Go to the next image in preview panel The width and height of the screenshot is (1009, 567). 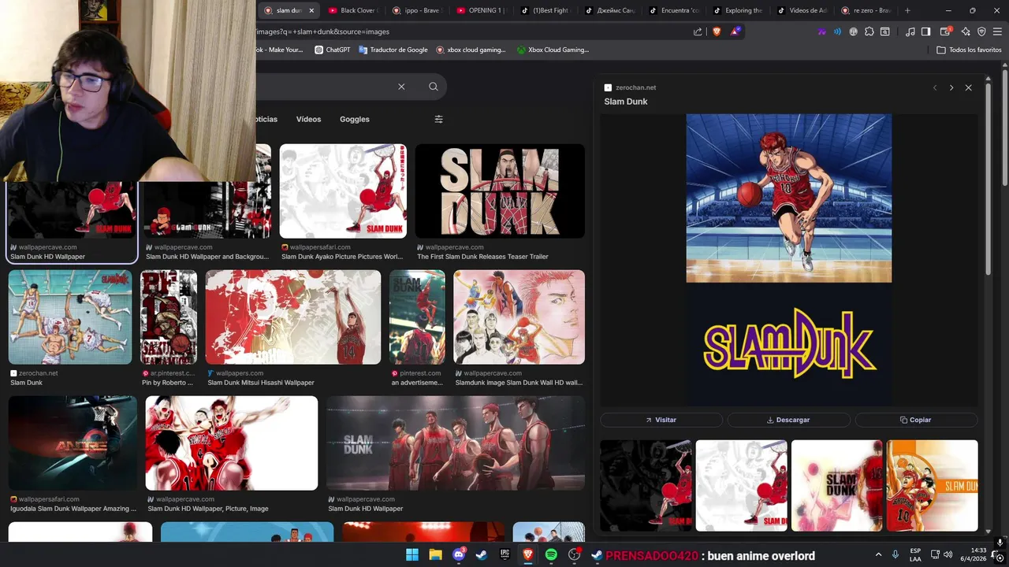(951, 87)
